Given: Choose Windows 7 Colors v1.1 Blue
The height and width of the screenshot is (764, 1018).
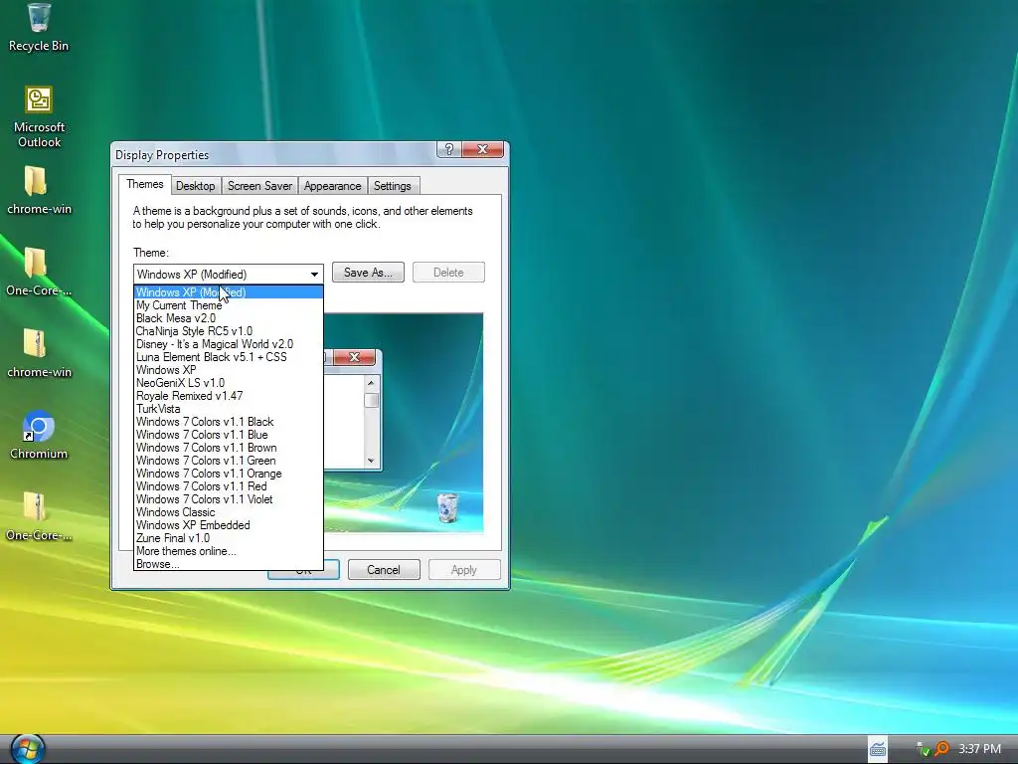Looking at the screenshot, I should [229, 435].
